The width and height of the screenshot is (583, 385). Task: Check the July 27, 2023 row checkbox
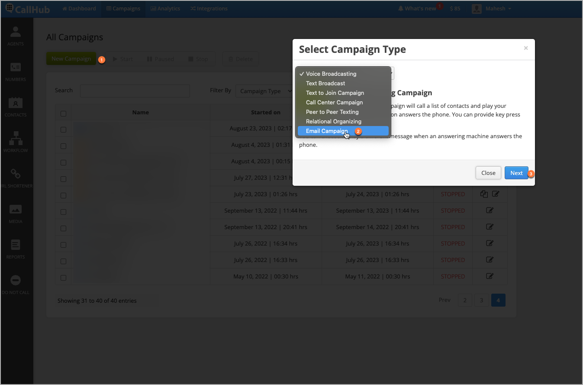pyautogui.click(x=64, y=179)
